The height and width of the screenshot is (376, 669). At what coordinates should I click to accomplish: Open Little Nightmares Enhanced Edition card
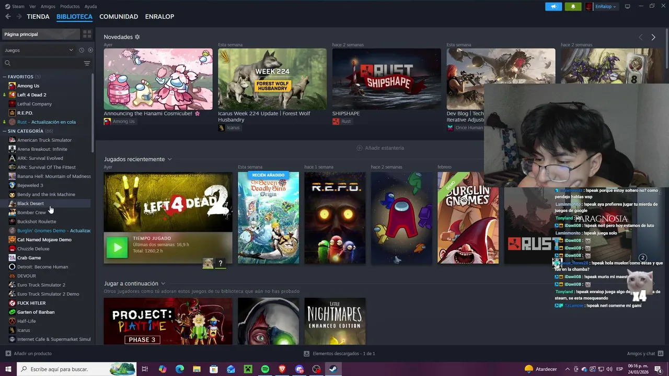tap(335, 321)
